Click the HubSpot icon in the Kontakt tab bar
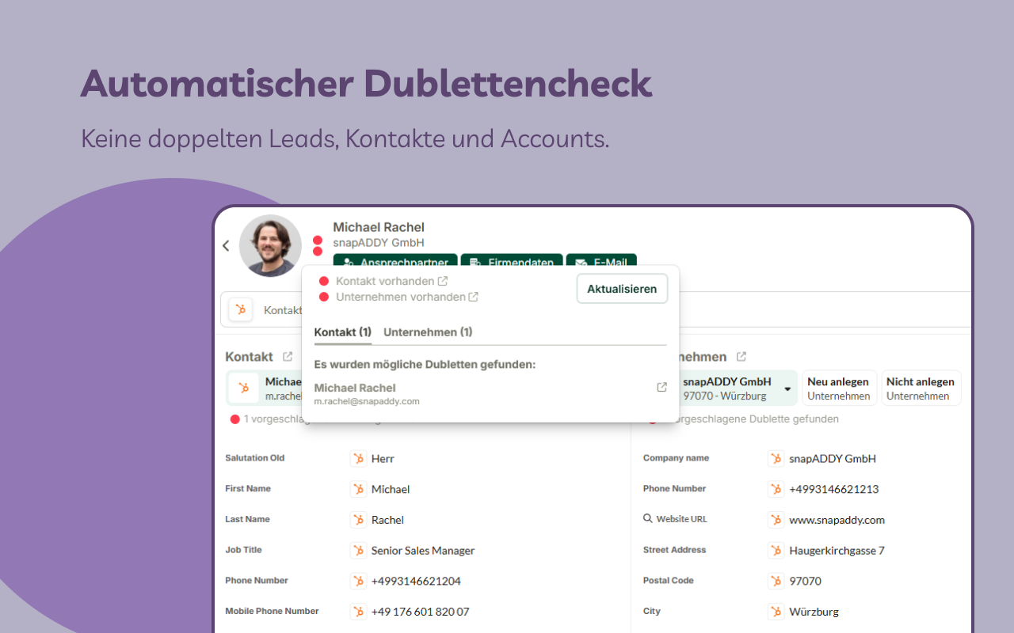Viewport: 1014px width, 633px height. (241, 309)
